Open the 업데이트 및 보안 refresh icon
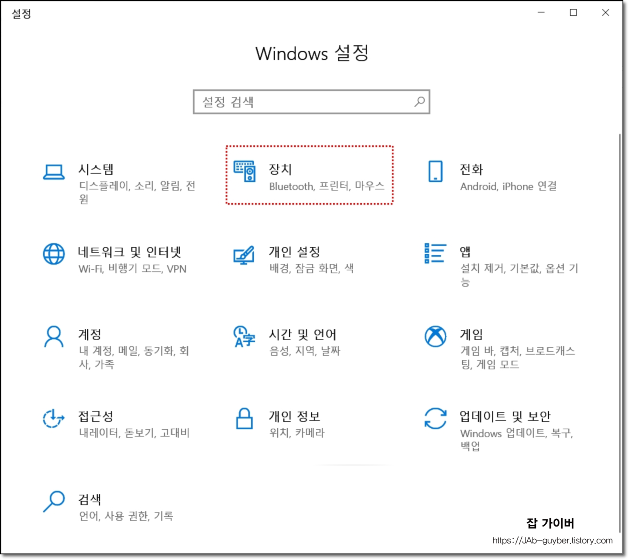 pos(435,419)
